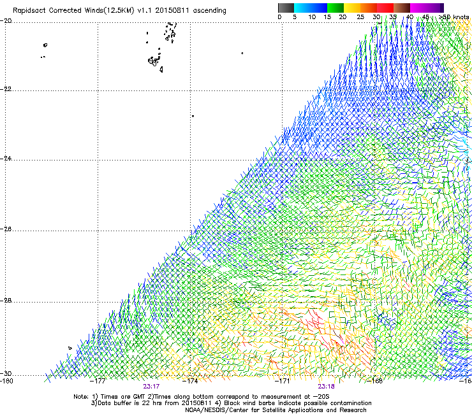Click the brown 35-40 knots legend segment
The width and height of the screenshot is (472, 414).
(402, 8)
